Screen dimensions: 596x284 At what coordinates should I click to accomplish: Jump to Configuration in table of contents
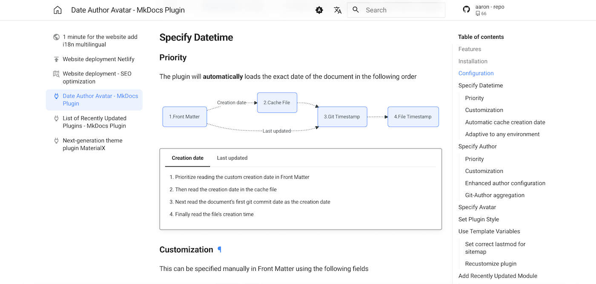(476, 73)
